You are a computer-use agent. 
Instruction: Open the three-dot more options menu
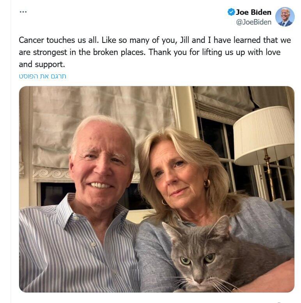[x=23, y=12]
